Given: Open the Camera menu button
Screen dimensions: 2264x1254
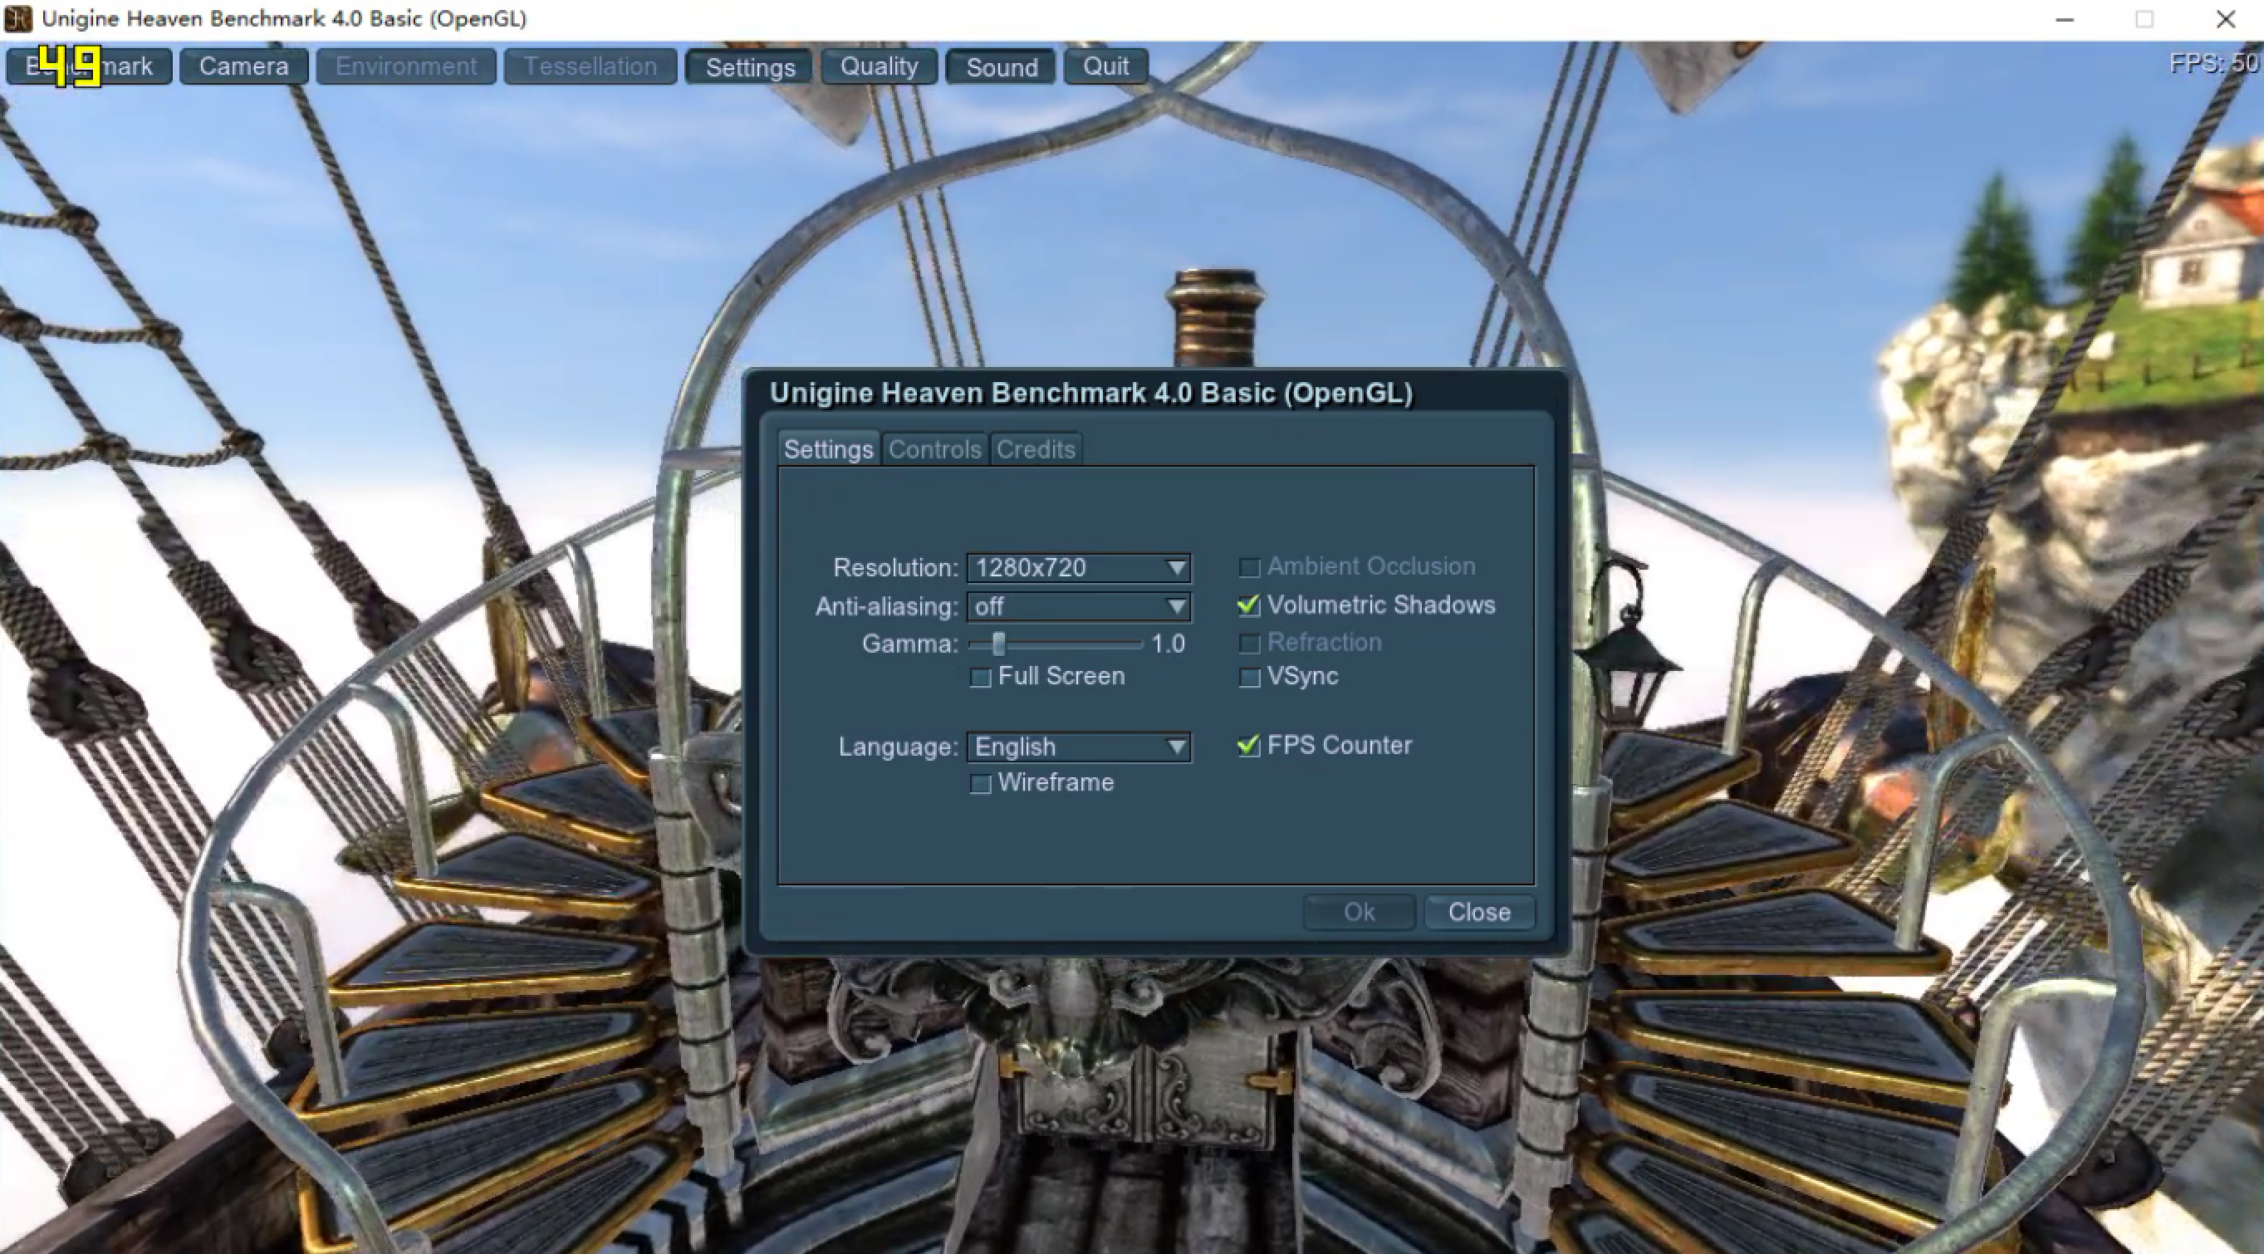Looking at the screenshot, I should point(243,66).
